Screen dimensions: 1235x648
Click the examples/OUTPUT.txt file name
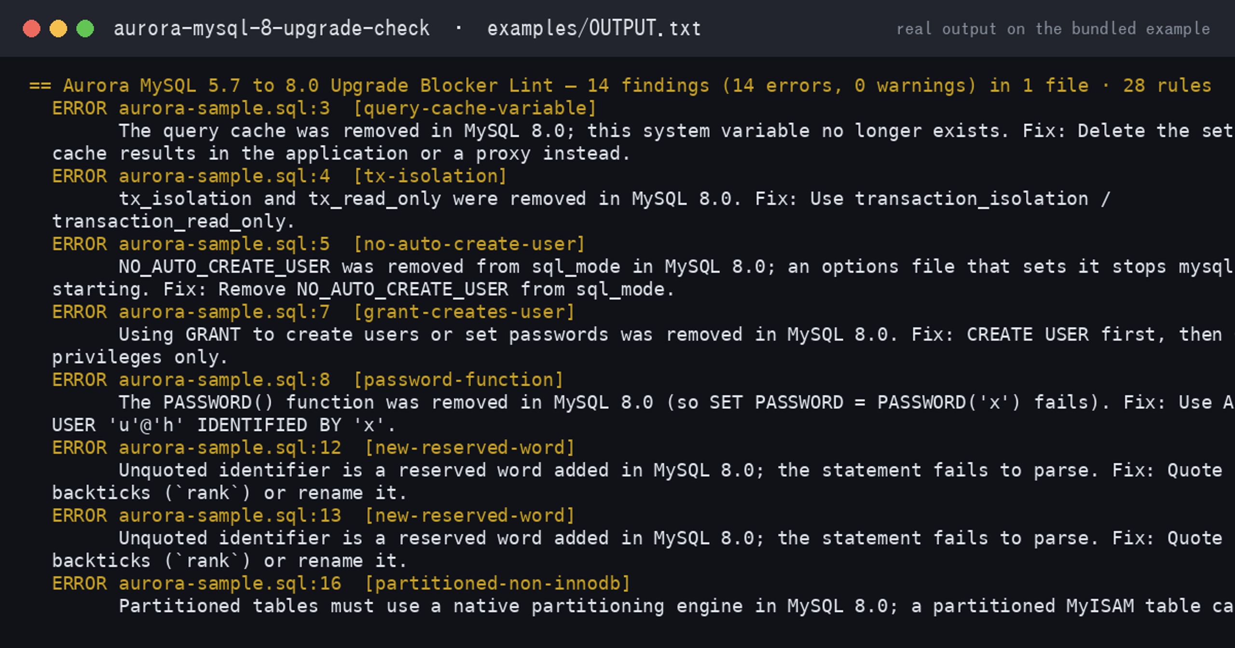pos(594,28)
